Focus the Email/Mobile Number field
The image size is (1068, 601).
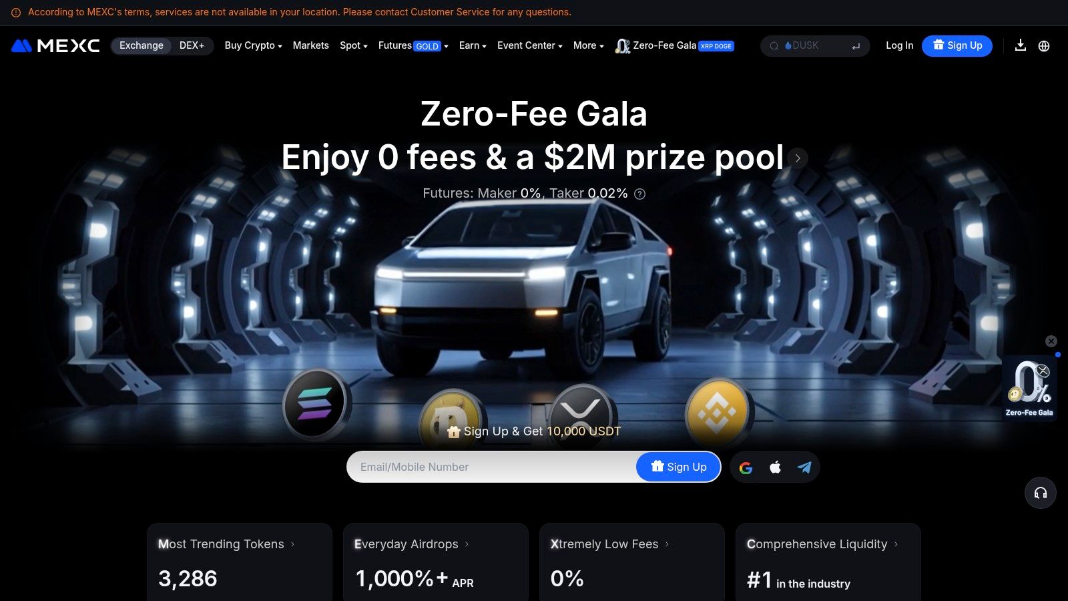pos(493,467)
